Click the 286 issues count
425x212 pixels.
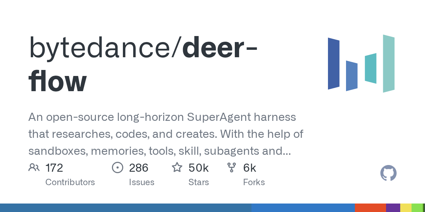138,168
